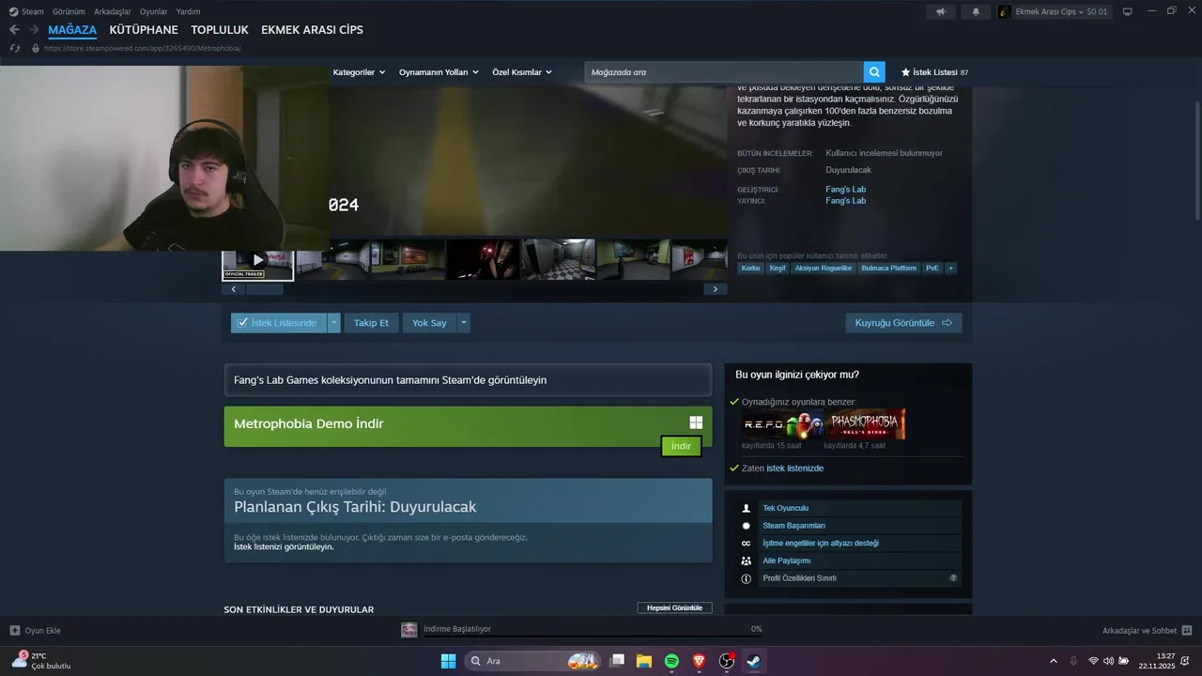Open the Oyunlar menu
The height and width of the screenshot is (676, 1202).
tap(154, 11)
